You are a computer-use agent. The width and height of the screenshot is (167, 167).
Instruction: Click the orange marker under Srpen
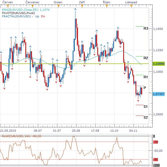[58, 6]
